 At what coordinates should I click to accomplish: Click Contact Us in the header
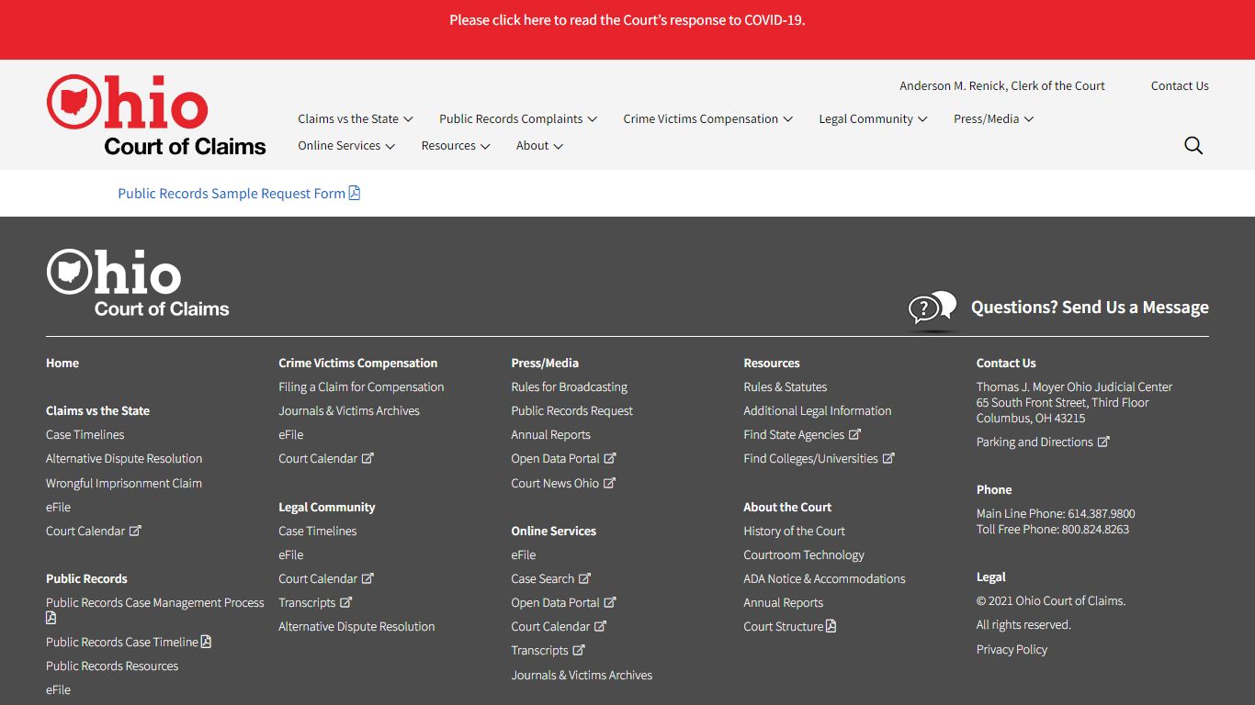tap(1180, 85)
